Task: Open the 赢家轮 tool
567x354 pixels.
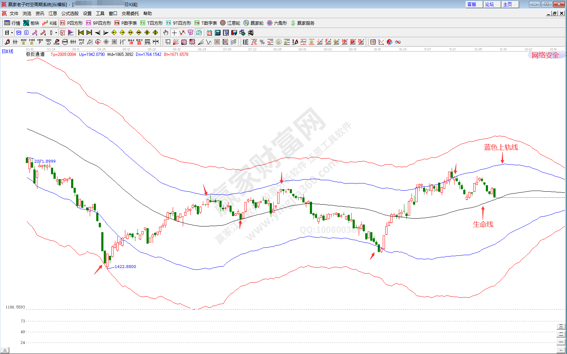Action: click(254, 23)
